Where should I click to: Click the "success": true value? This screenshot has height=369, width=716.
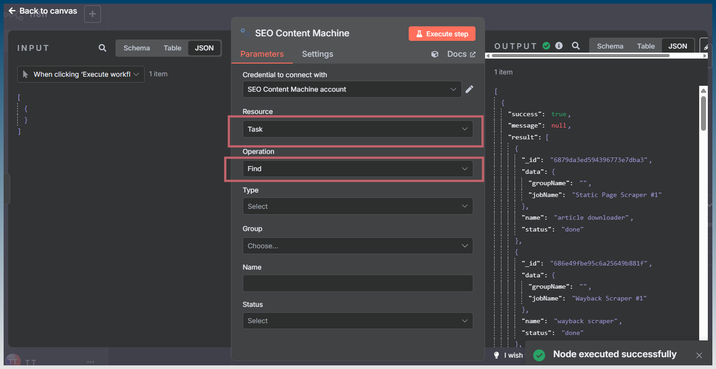click(559, 114)
